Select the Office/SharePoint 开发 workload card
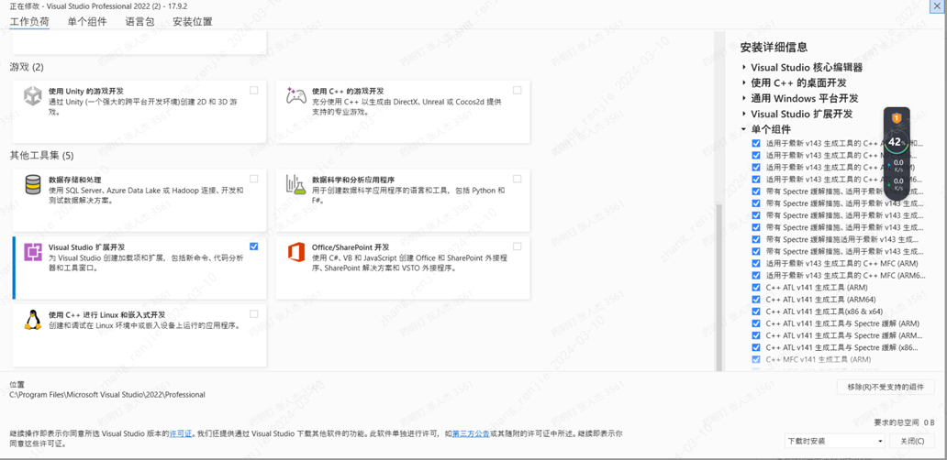 (403, 268)
